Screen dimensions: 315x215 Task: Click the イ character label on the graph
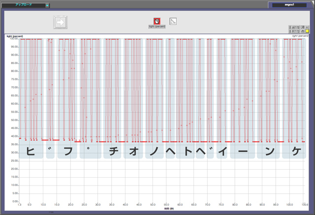click(x=222, y=151)
